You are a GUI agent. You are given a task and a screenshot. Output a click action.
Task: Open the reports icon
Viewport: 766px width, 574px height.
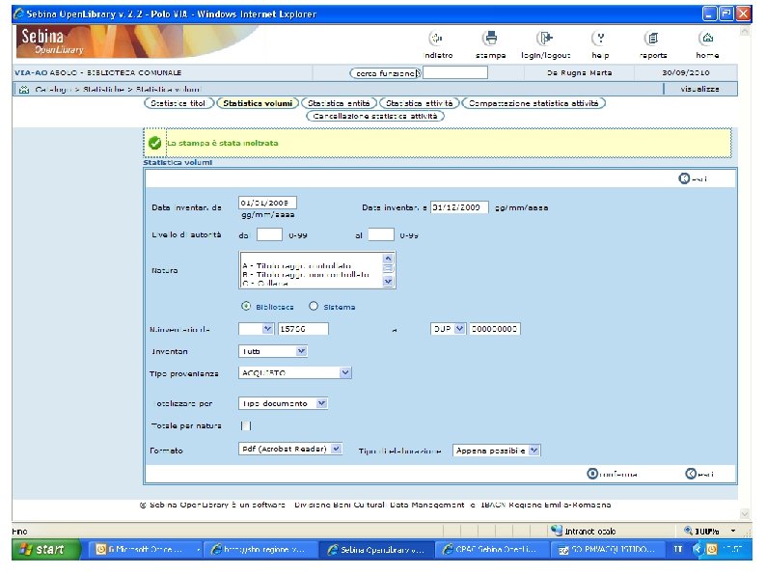pyautogui.click(x=653, y=38)
